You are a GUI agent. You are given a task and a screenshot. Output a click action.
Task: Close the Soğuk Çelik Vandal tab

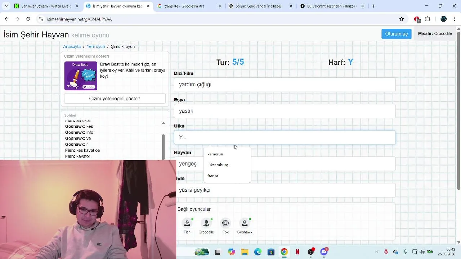click(x=291, y=6)
